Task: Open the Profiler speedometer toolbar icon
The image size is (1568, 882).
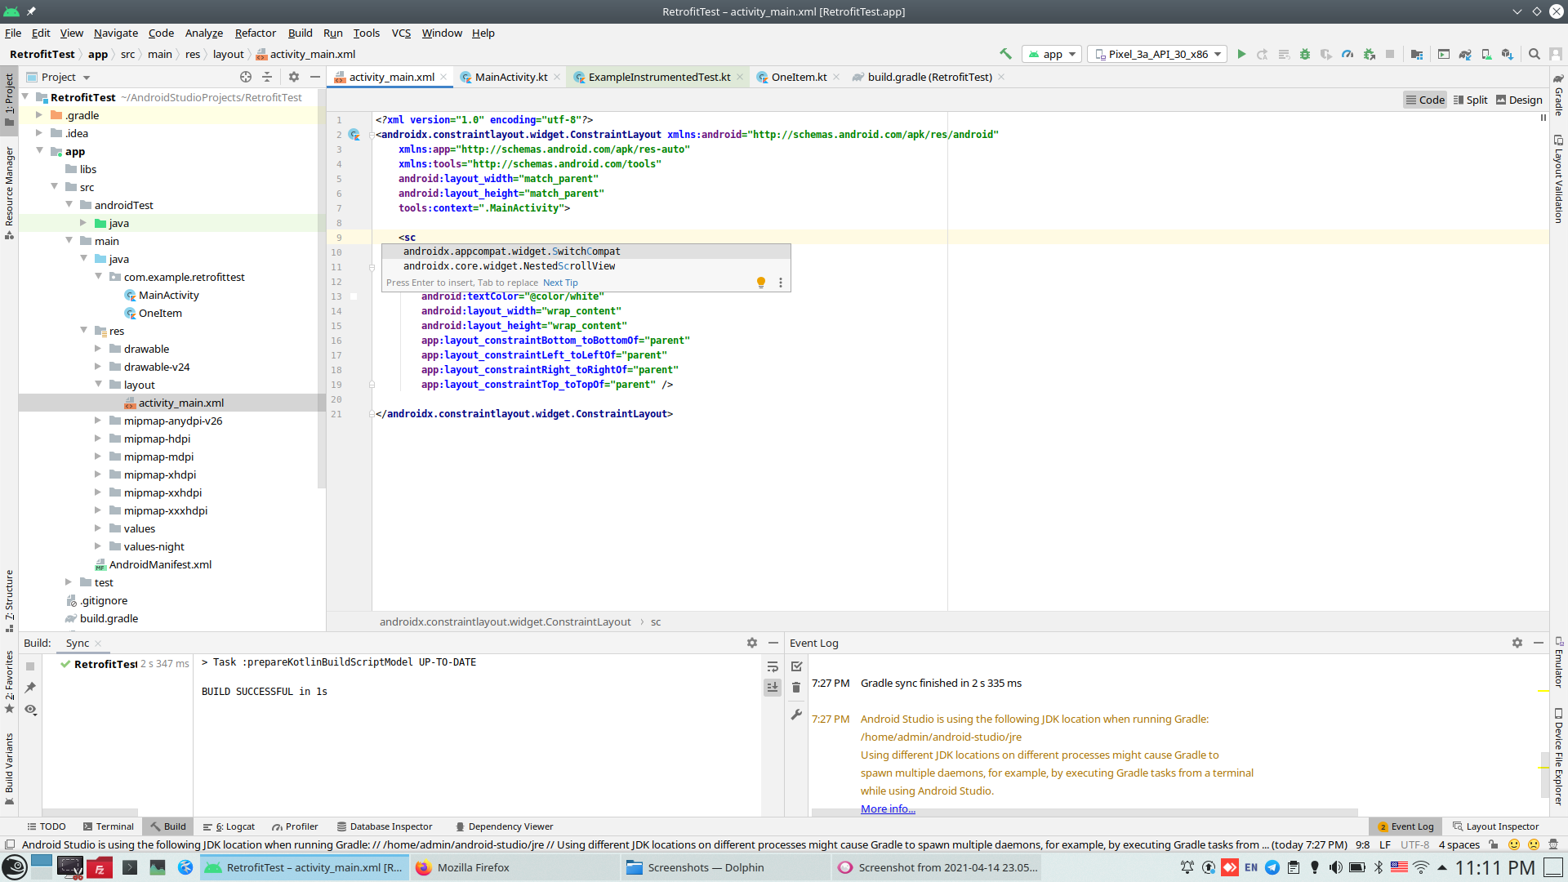Action: pyautogui.click(x=1347, y=54)
